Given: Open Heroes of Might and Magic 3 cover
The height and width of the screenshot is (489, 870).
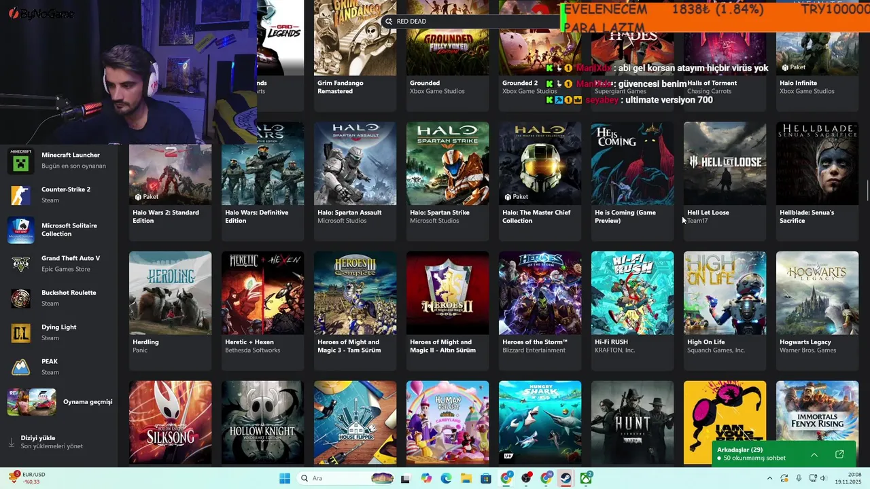Looking at the screenshot, I should click(x=355, y=293).
